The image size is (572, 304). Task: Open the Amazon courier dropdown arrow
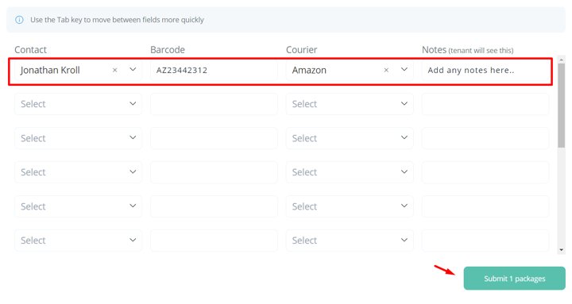[404, 69]
